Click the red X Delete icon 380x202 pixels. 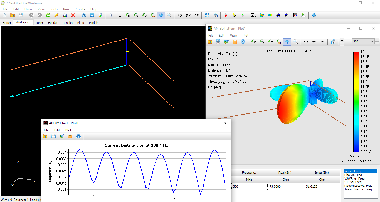pos(73,16)
